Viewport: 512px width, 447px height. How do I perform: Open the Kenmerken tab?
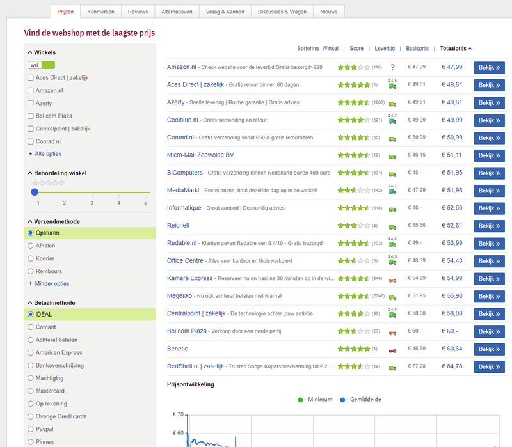click(100, 12)
